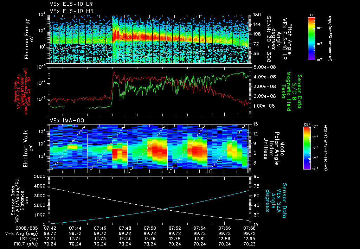Click the EI spectrogram color bar
This screenshot has height=249, width=360.
[x=312, y=38]
